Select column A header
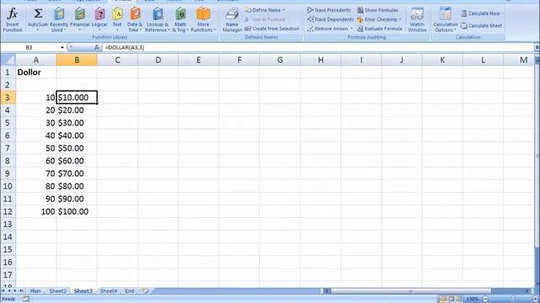This screenshot has height=303, width=540. [35, 60]
